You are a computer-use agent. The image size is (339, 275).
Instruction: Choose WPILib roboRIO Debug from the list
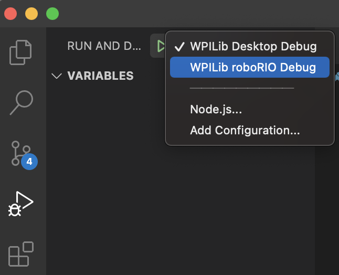[250, 67]
